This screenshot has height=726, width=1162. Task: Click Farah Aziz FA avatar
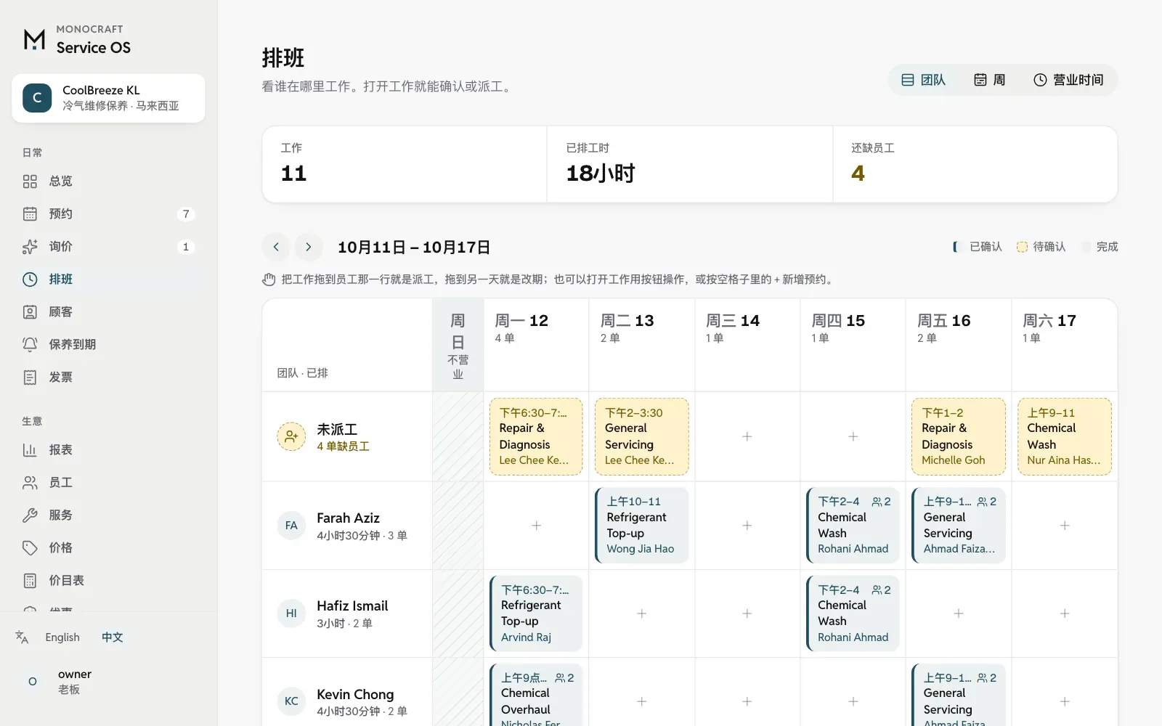point(291,525)
